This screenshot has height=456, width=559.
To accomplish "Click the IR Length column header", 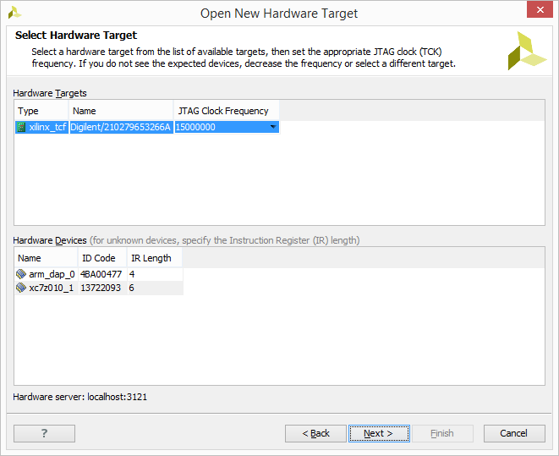I will (155, 258).
